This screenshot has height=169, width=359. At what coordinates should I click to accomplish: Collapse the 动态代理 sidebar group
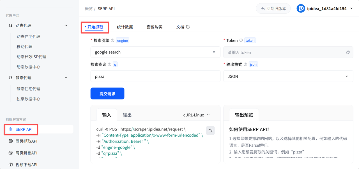tap(66, 25)
